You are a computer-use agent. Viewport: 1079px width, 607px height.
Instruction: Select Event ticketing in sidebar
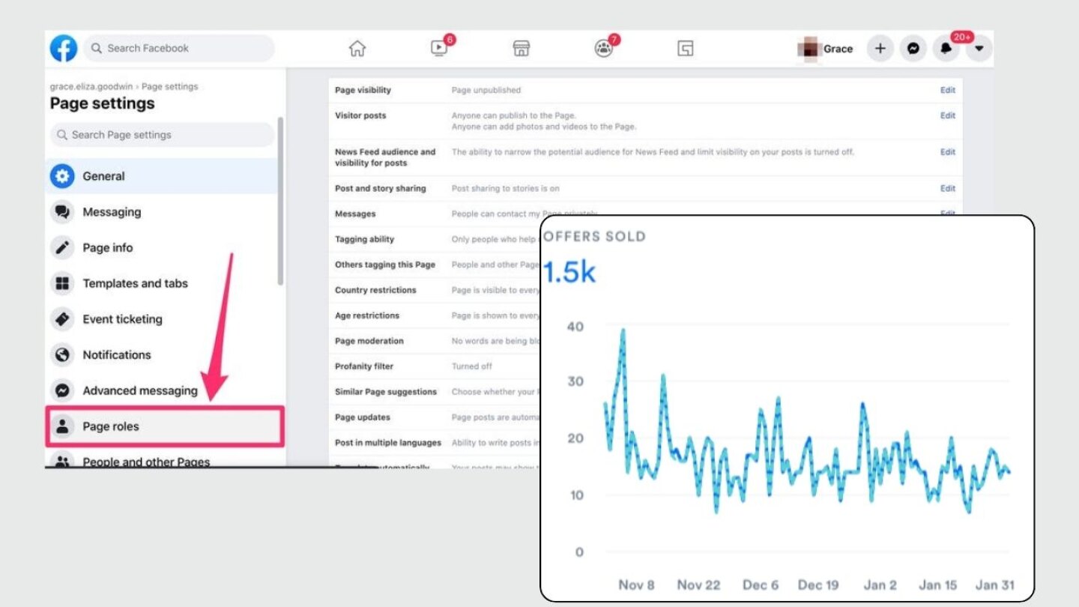tap(162, 319)
